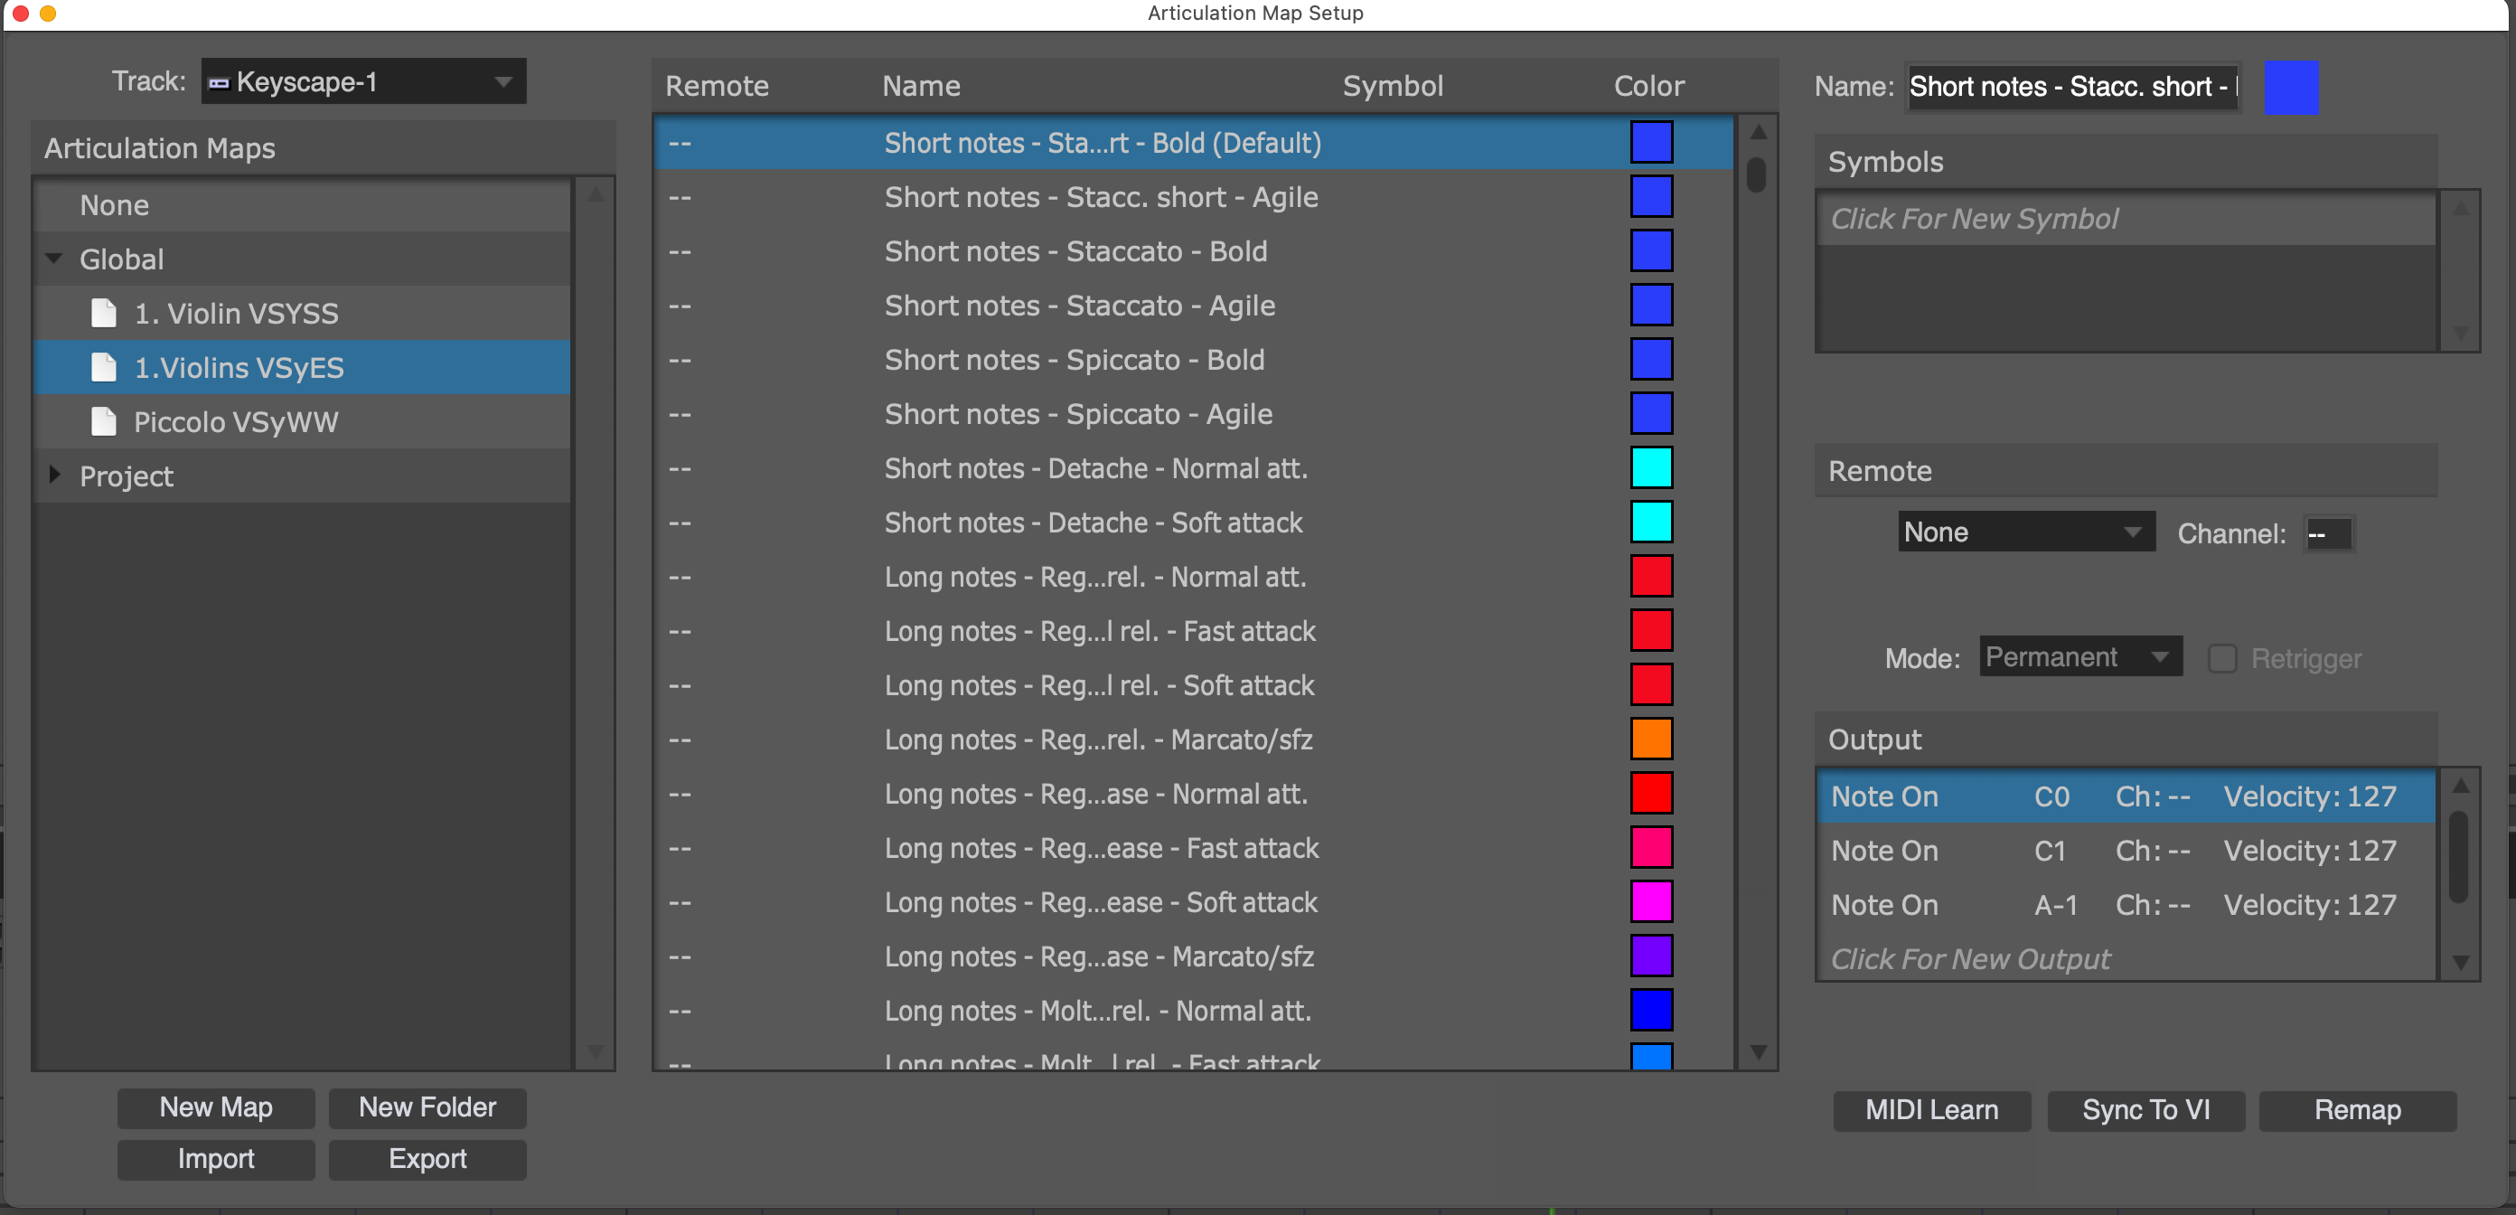2516x1215 pixels.
Task: Click the articulation list scroll down arrow
Action: click(1757, 1052)
